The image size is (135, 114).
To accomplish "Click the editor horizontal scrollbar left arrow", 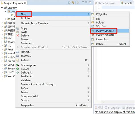I will pos(103,102).
